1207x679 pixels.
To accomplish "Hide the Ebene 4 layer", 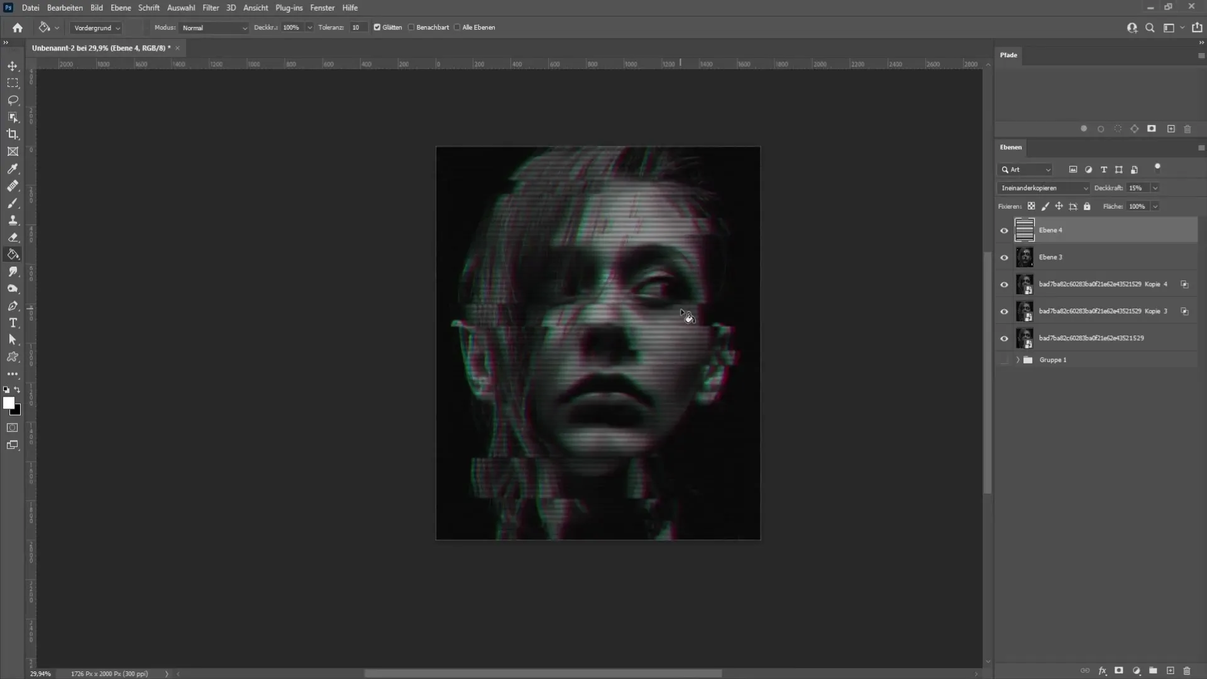I will (1004, 231).
